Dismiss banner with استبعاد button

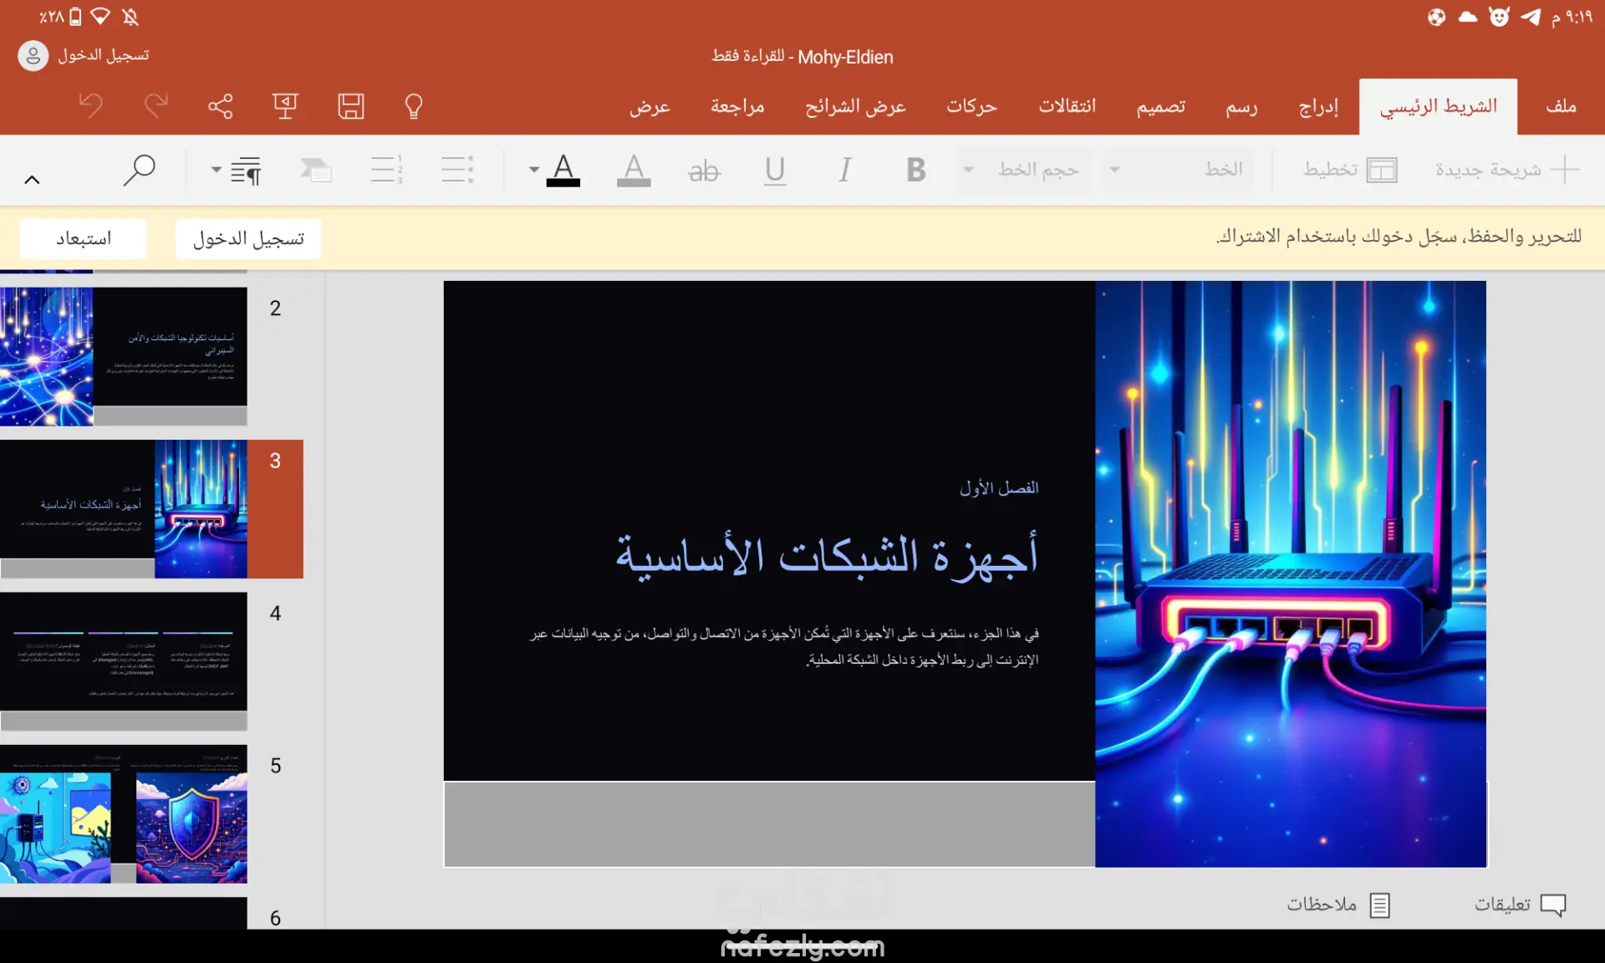[84, 239]
